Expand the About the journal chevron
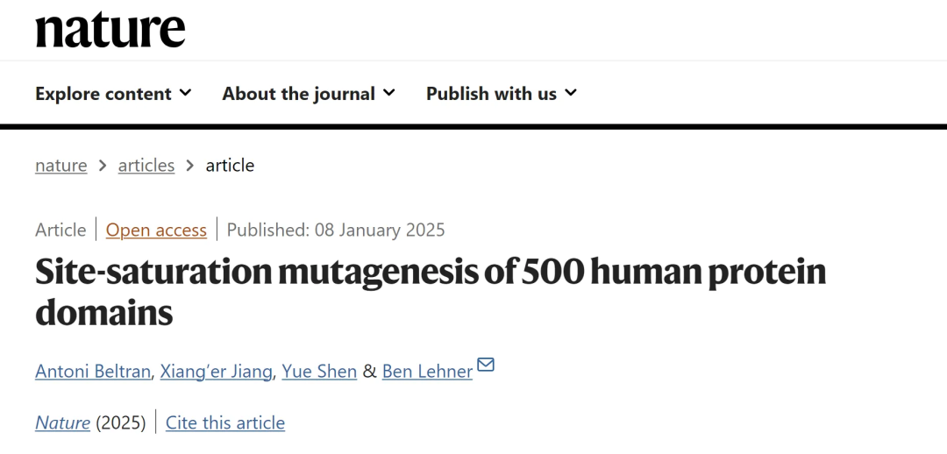The height and width of the screenshot is (454, 947). tap(389, 92)
